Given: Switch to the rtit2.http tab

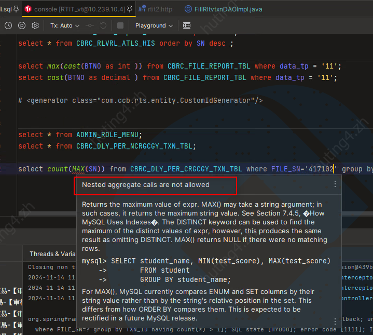Looking at the screenshot, I should [156, 9].
